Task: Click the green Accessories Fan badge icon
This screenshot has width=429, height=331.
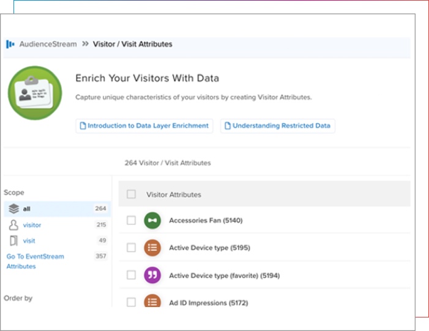Action: 152,221
